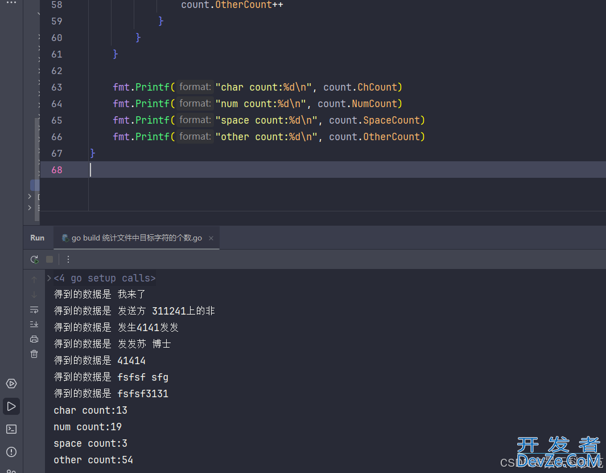Expand lower collapsed tree chevron in sidebar
The height and width of the screenshot is (473, 606).
click(x=30, y=208)
